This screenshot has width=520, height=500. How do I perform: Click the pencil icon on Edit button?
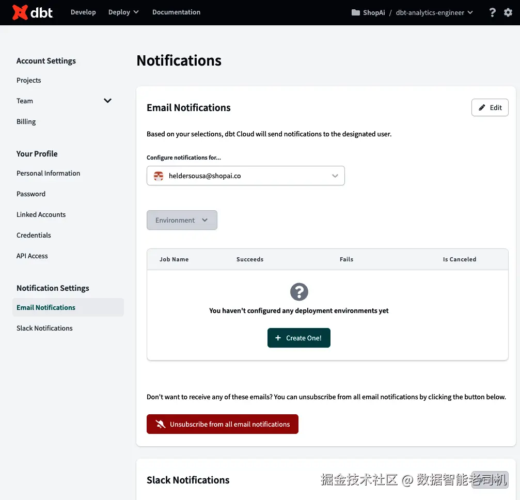click(482, 107)
